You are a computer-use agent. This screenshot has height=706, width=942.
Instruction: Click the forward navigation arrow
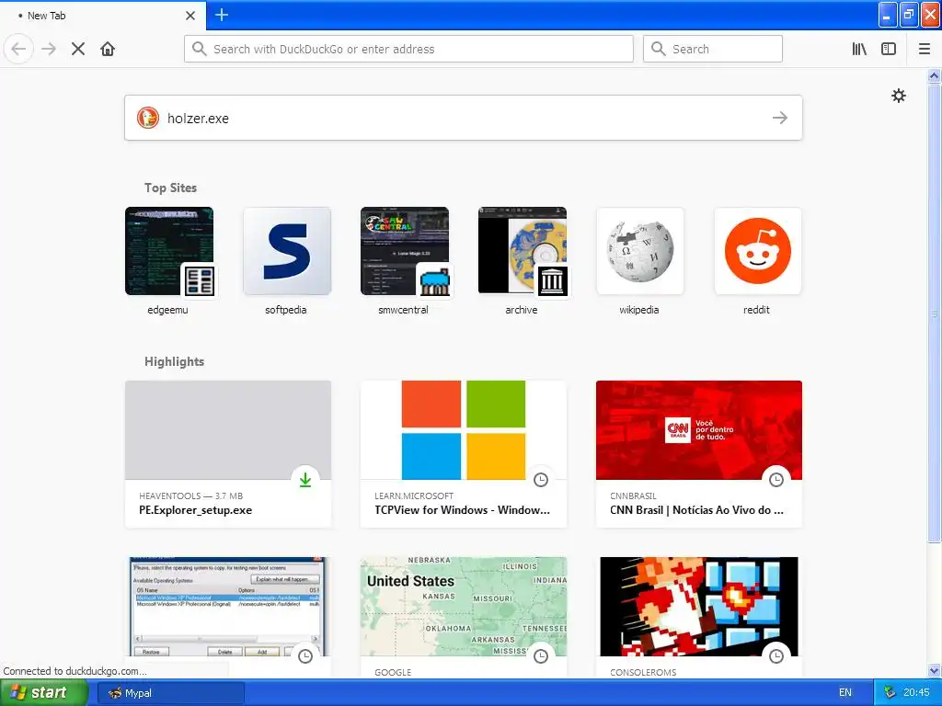pos(49,49)
